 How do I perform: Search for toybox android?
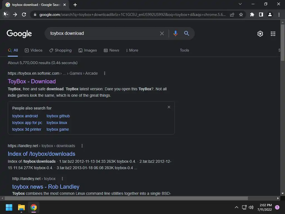(25, 116)
